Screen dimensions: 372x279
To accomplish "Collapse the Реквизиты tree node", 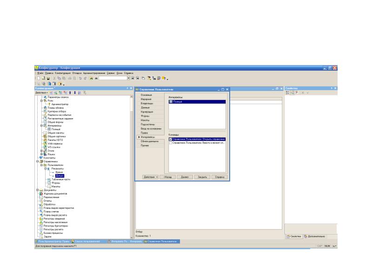I will tap(45, 169).
